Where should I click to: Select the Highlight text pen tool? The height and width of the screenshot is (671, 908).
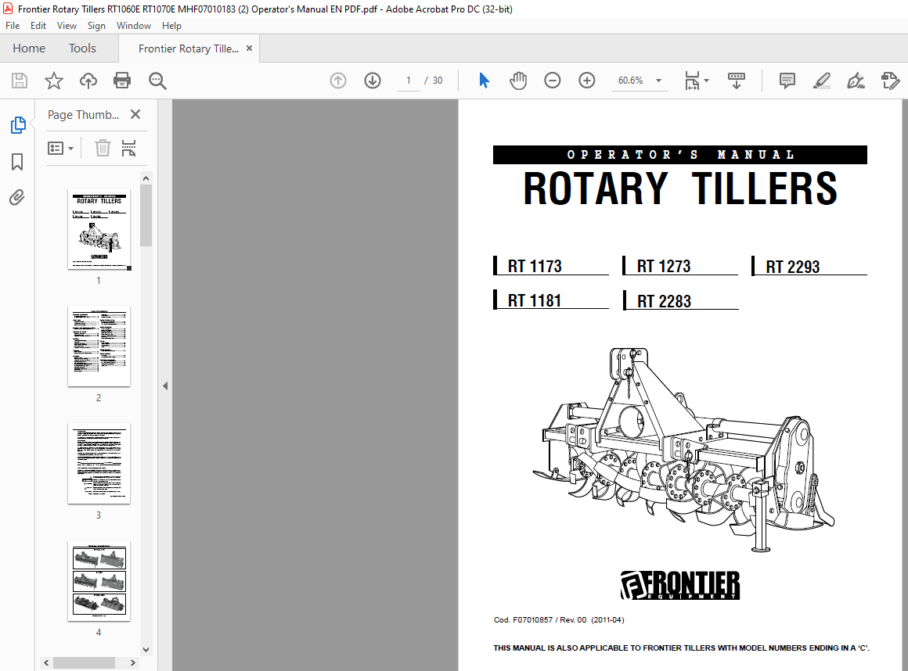[x=821, y=81]
